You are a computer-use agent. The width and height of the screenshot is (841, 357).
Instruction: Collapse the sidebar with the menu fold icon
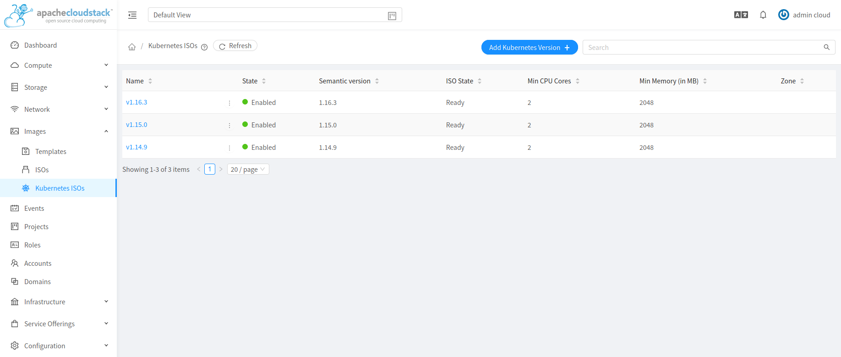coord(132,15)
